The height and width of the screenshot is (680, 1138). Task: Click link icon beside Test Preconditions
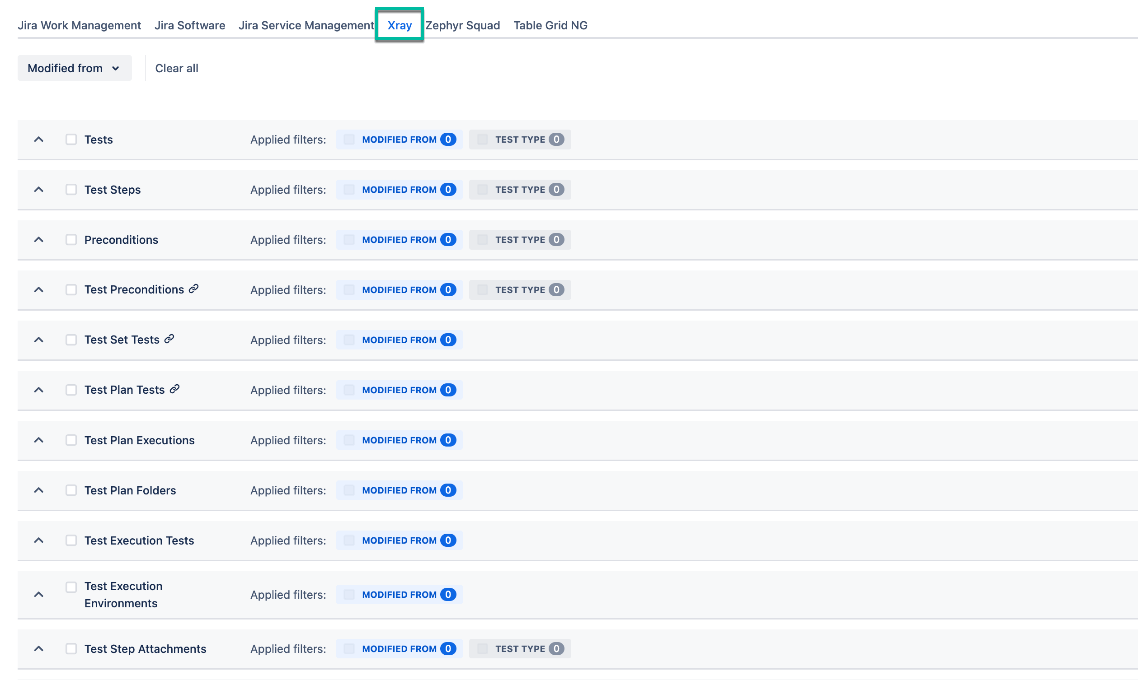[x=193, y=289]
